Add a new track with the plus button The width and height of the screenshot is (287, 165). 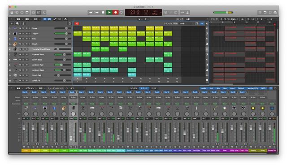point(12,24)
